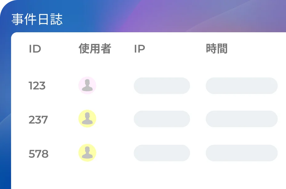Screen dimensions: 286x189
Task: Click the 使用者 column header
Action: (x=95, y=49)
